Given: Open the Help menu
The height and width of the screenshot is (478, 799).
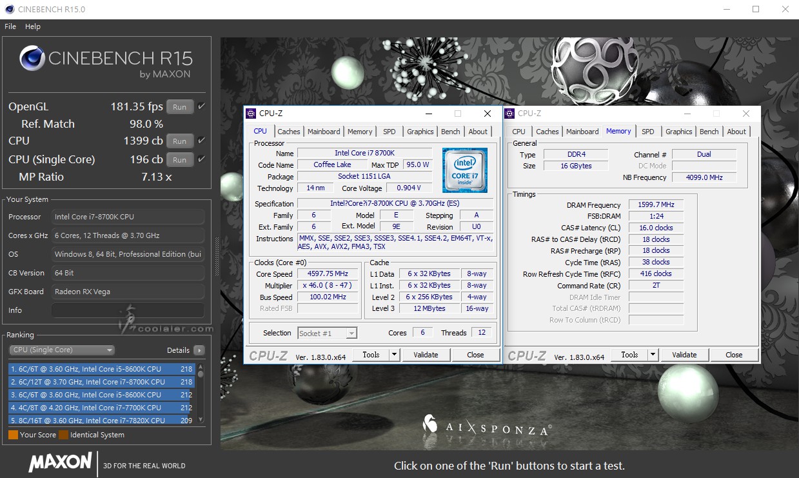Looking at the screenshot, I should click(x=33, y=26).
